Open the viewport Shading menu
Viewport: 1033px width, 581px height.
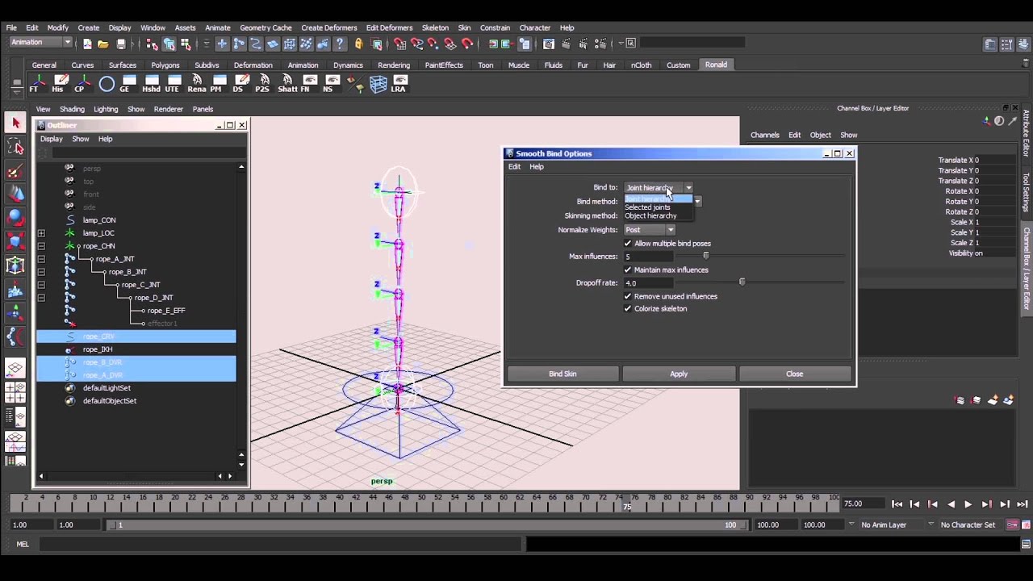(72, 109)
